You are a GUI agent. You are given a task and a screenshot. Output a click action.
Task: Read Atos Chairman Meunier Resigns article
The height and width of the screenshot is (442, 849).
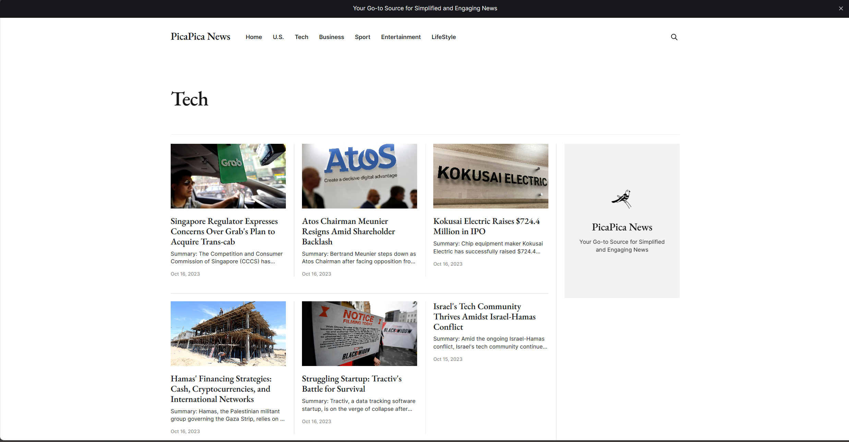click(349, 231)
